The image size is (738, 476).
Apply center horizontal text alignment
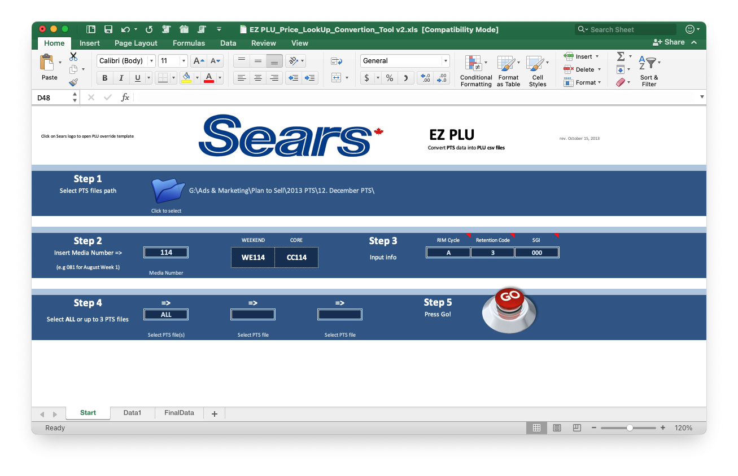(258, 78)
